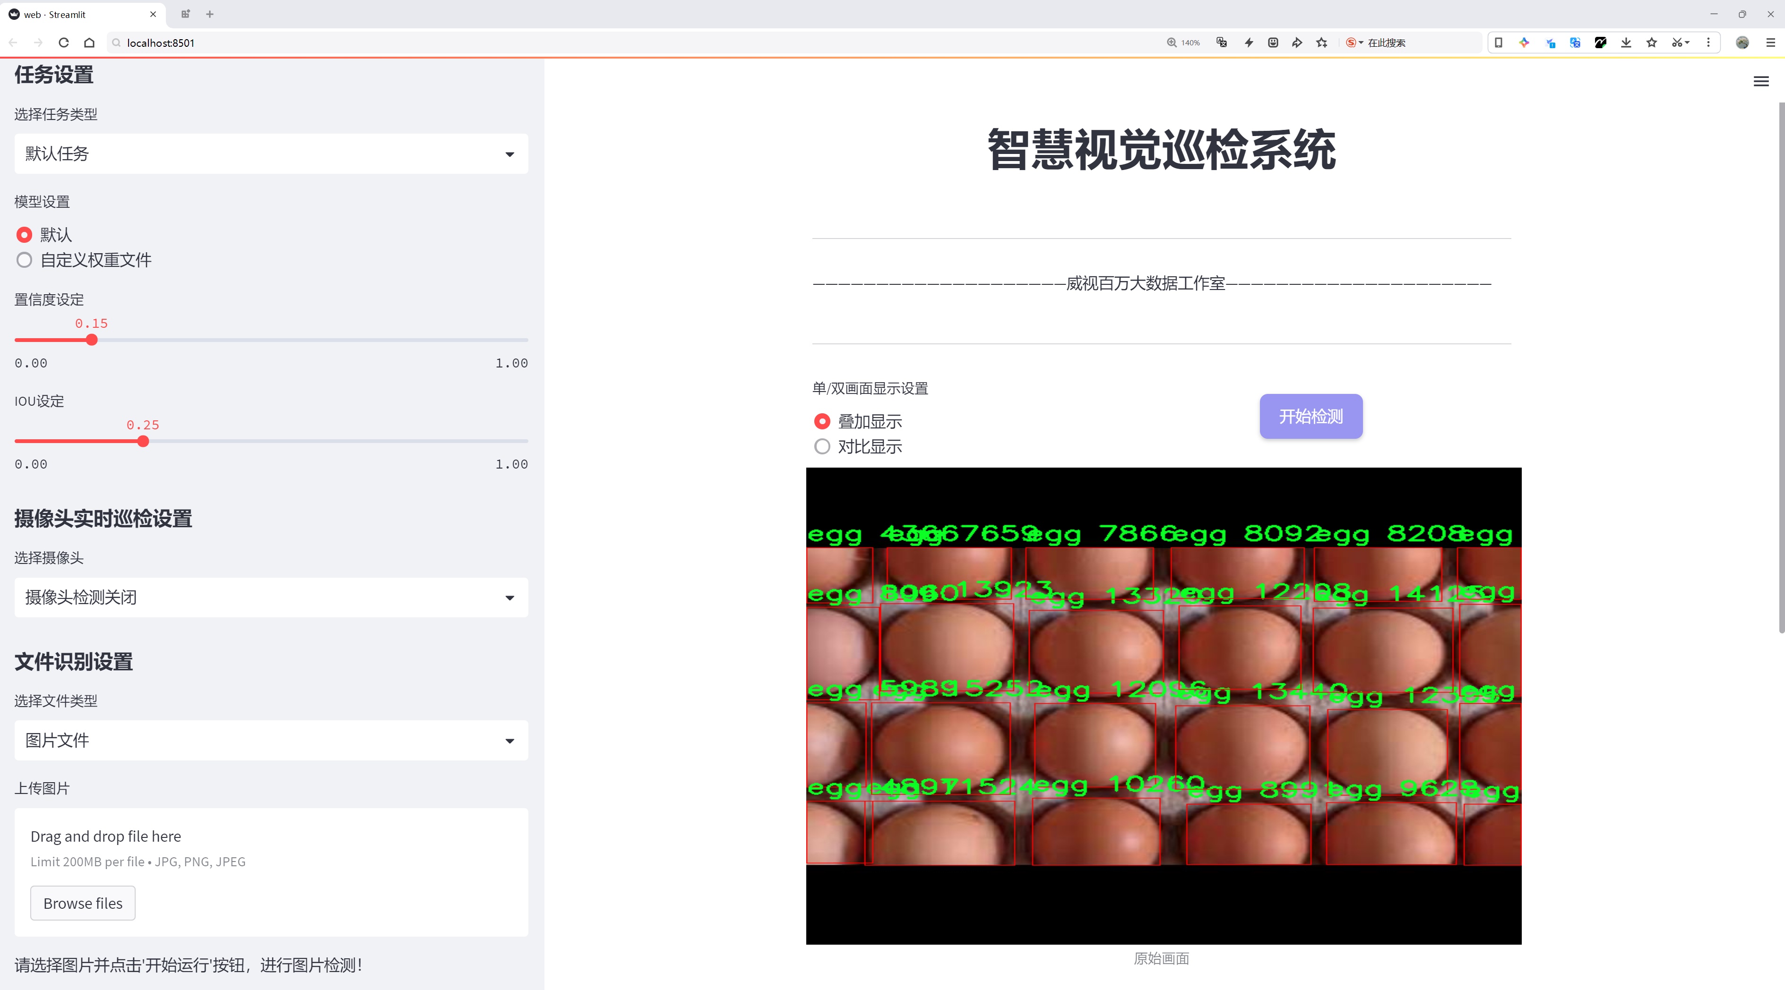Click the translate page icon in address bar
1785x990 pixels.
click(x=1222, y=43)
